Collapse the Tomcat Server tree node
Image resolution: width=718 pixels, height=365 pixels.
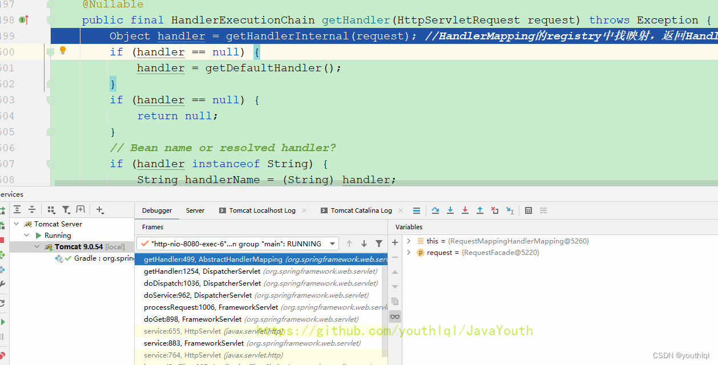pyautogui.click(x=17, y=224)
